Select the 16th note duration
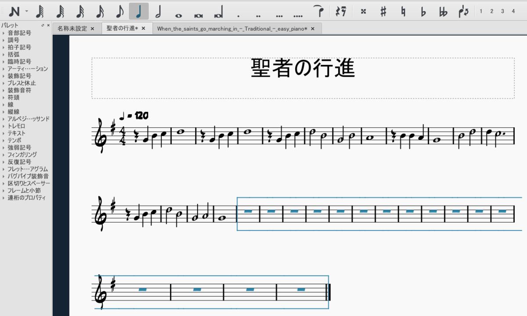Viewport: 527px width, 316px height. click(x=101, y=11)
